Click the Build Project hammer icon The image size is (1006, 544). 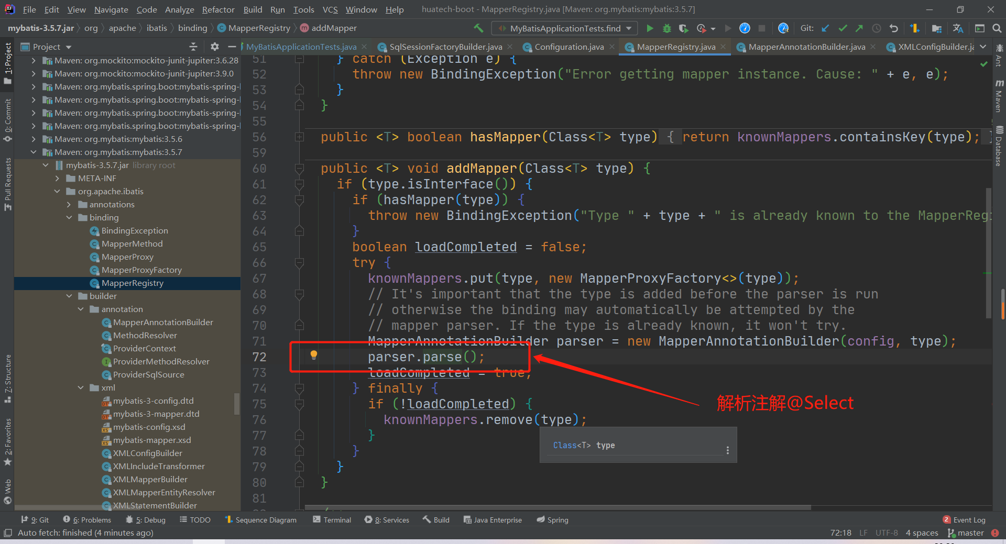click(x=478, y=28)
